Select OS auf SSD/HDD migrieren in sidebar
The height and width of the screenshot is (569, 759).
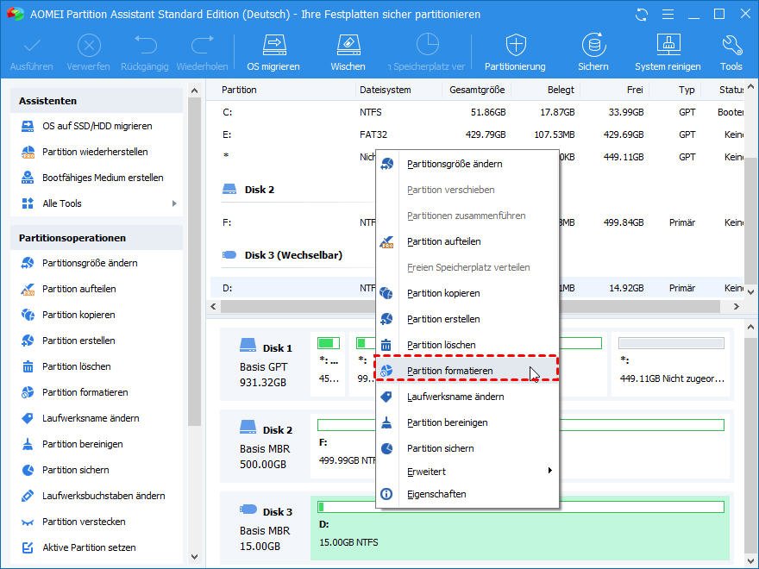[97, 126]
